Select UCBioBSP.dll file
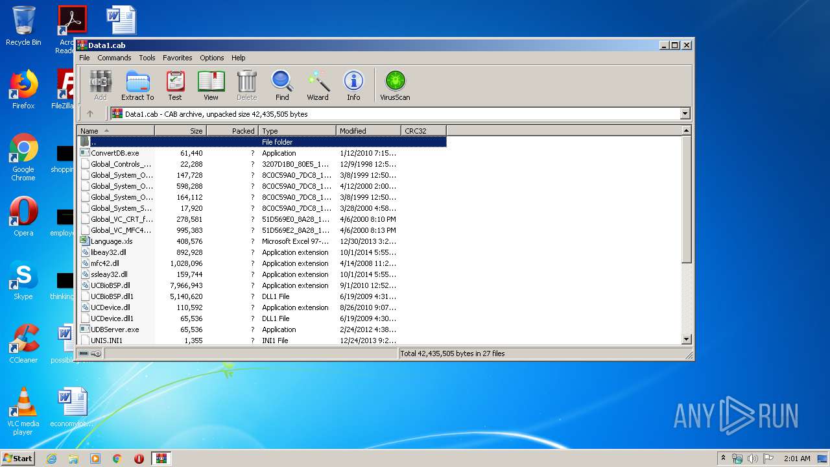This screenshot has width=830, height=467. (262, 285)
